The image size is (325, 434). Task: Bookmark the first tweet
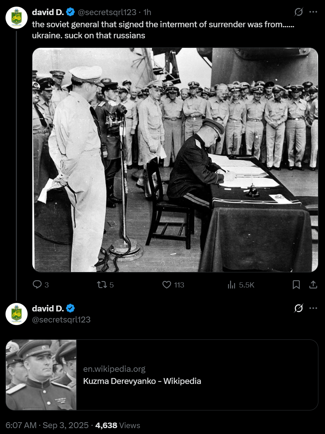[x=296, y=285]
